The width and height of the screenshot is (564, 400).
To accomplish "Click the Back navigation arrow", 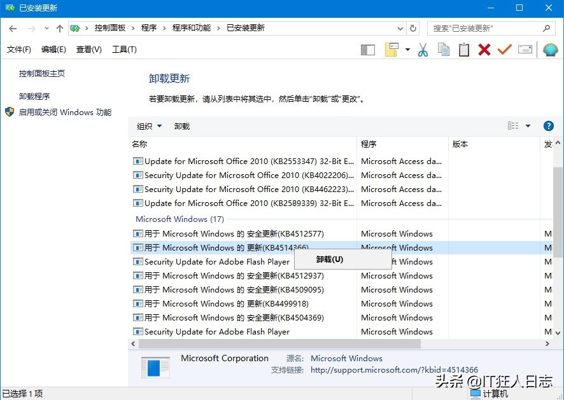I will pos(13,29).
